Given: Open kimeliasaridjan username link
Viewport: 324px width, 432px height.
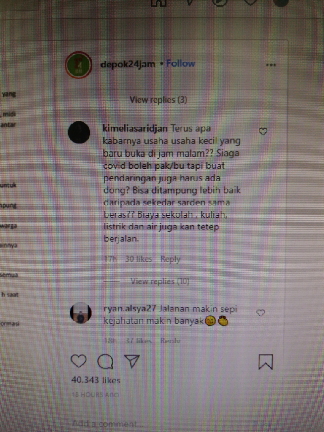Looking at the screenshot, I should point(135,128).
